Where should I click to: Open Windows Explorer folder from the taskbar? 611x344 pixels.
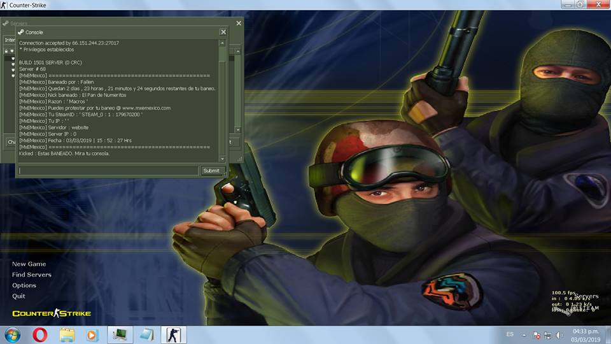[67, 335]
